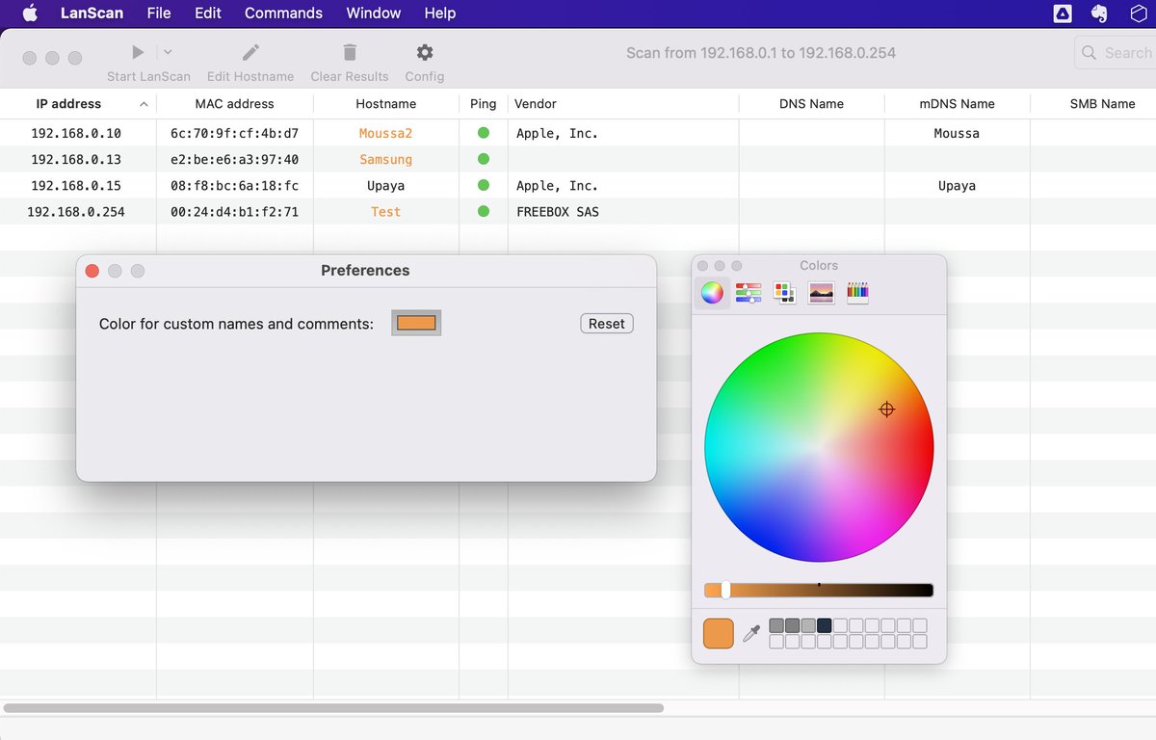Click the Evernote elephant menu bar icon
Screen dimensions: 1156x740
(x=1099, y=13)
